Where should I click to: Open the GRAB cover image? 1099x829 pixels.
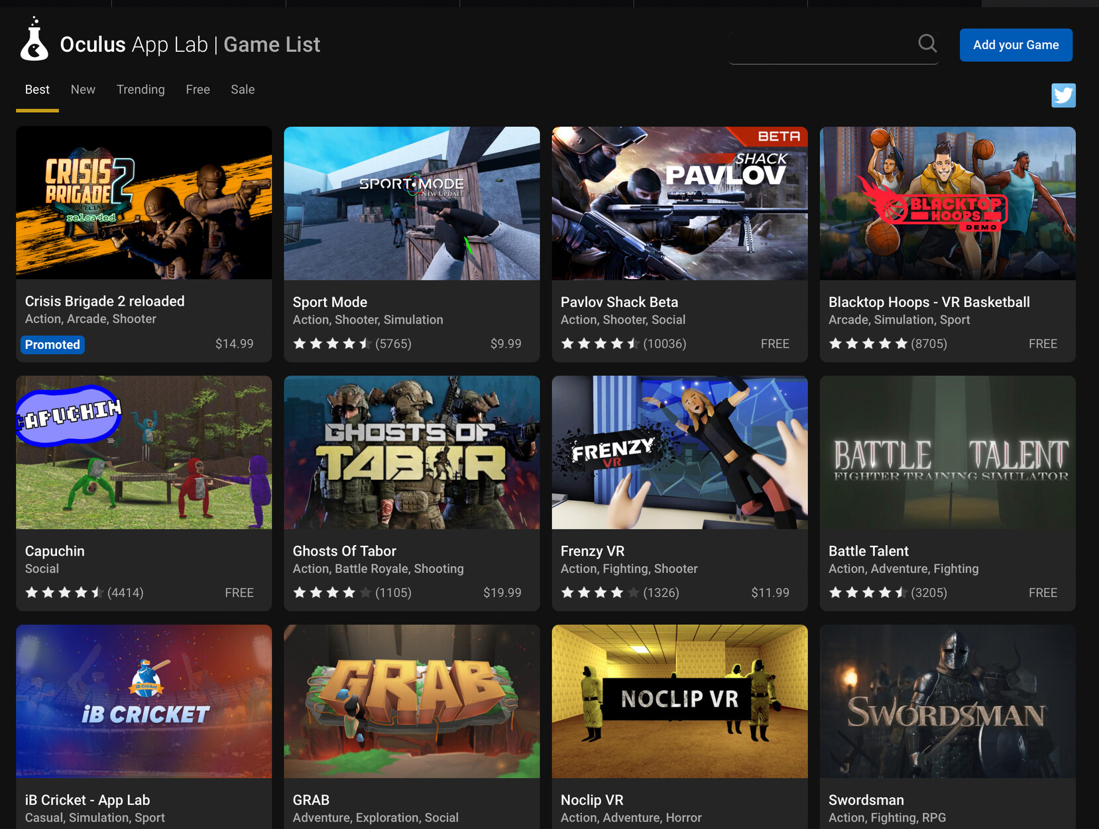tap(412, 701)
